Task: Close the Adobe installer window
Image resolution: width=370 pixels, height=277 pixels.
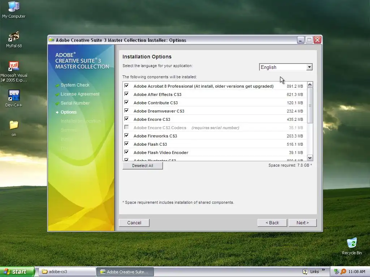Action: 317,40
